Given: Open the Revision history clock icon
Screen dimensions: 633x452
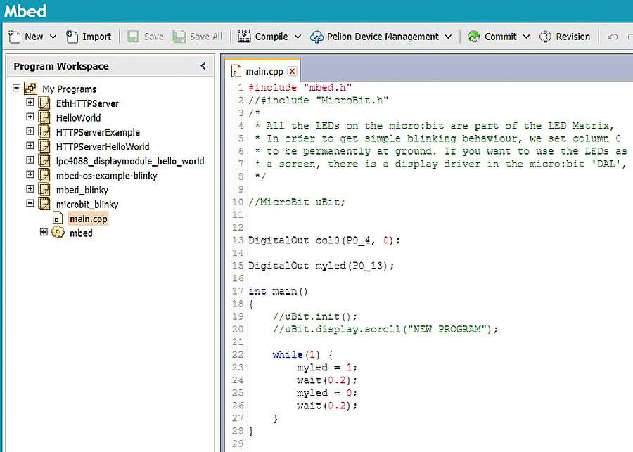Looking at the screenshot, I should coord(545,37).
